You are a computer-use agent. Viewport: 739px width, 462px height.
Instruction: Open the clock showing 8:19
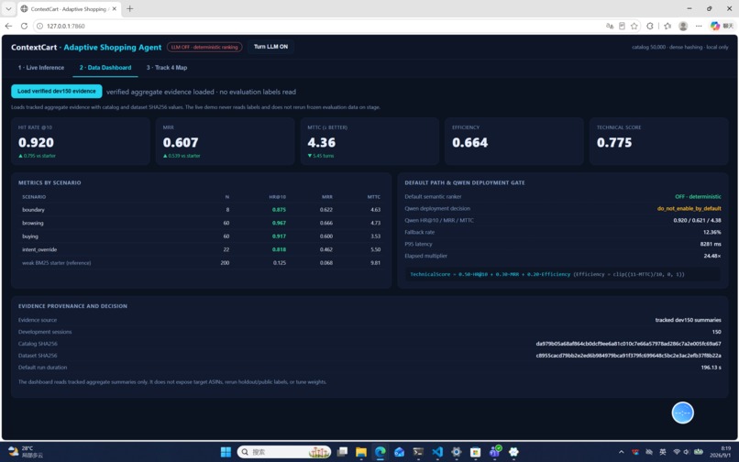click(722, 452)
